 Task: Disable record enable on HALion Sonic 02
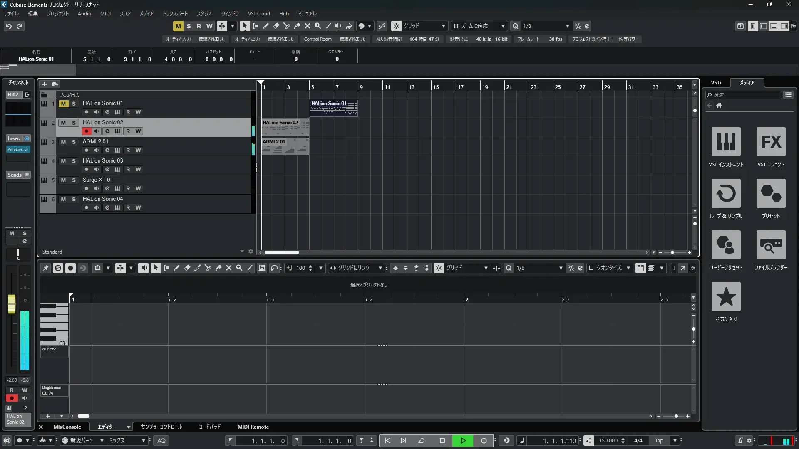coord(86,131)
